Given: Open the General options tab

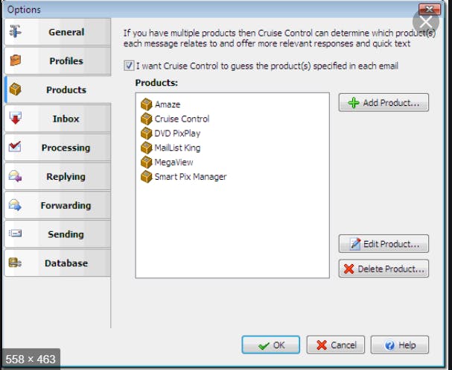Looking at the screenshot, I should tap(57, 32).
